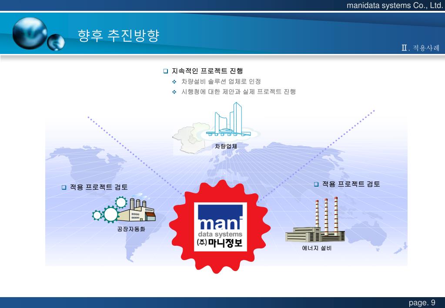Click the manidata systems Co., Ltd. header text
This screenshot has width=445, height=308.
coord(395,5)
